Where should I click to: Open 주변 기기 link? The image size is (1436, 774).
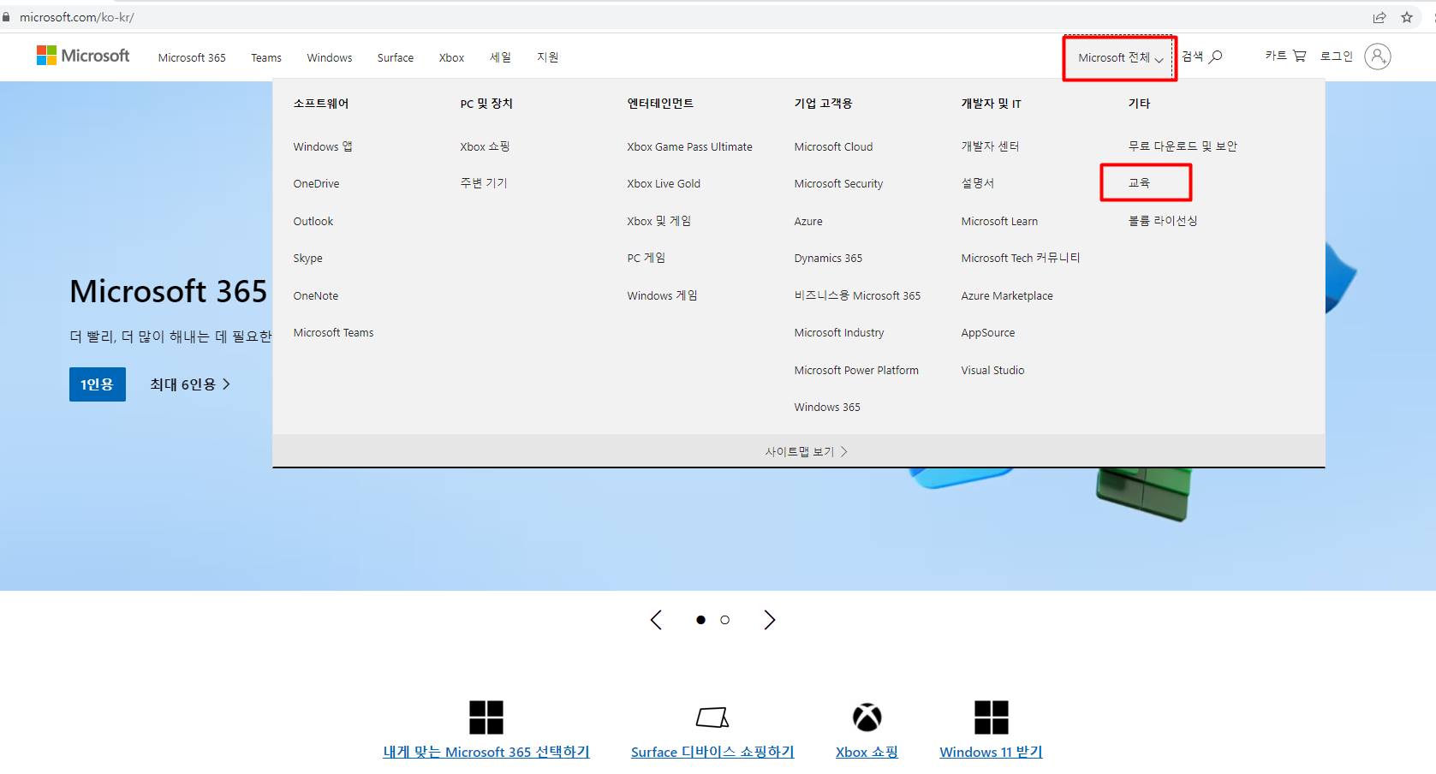pyautogui.click(x=484, y=183)
